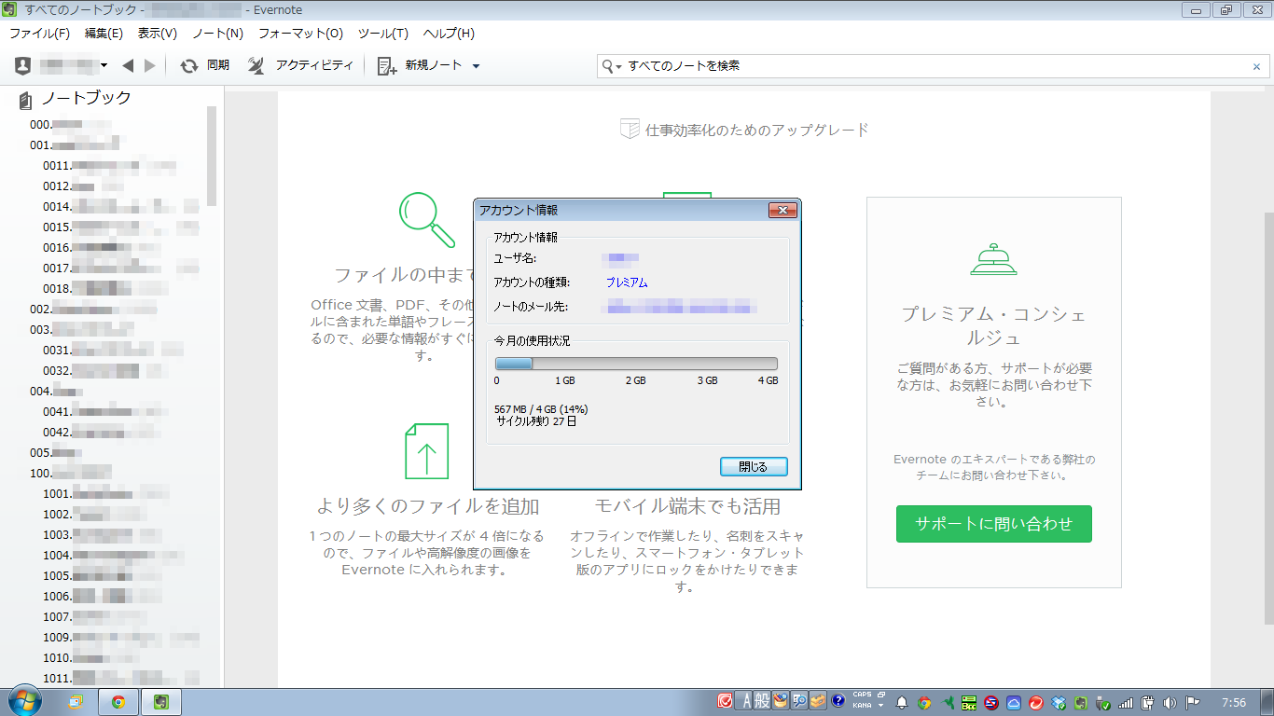Click the Chrome icon in system tray
1274x716 pixels.
coord(924,703)
